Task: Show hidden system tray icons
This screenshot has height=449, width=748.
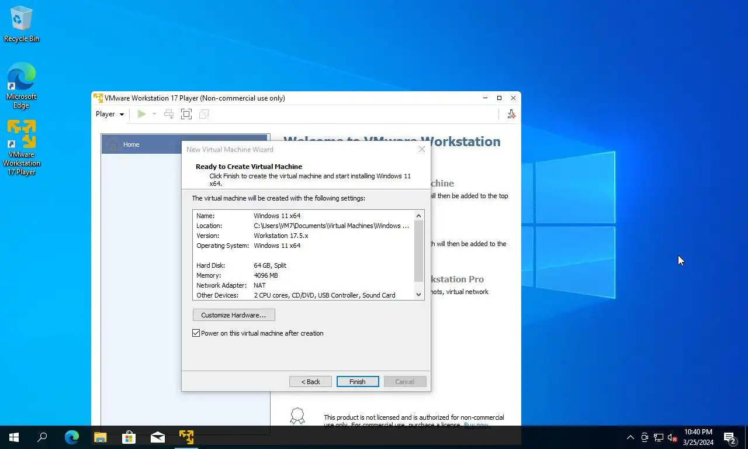Action: [x=631, y=437]
